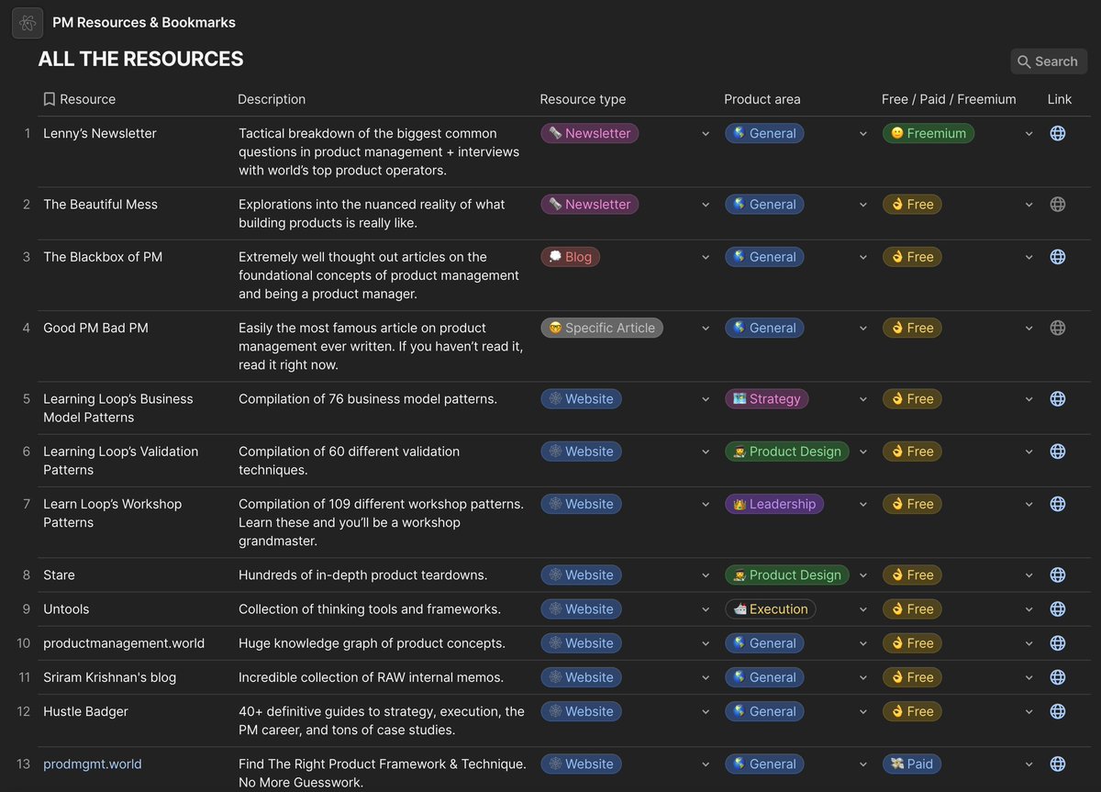Open the Resource type dropdown for The Blackbox of PM
Viewport: 1101px width, 792px height.
[x=706, y=257]
